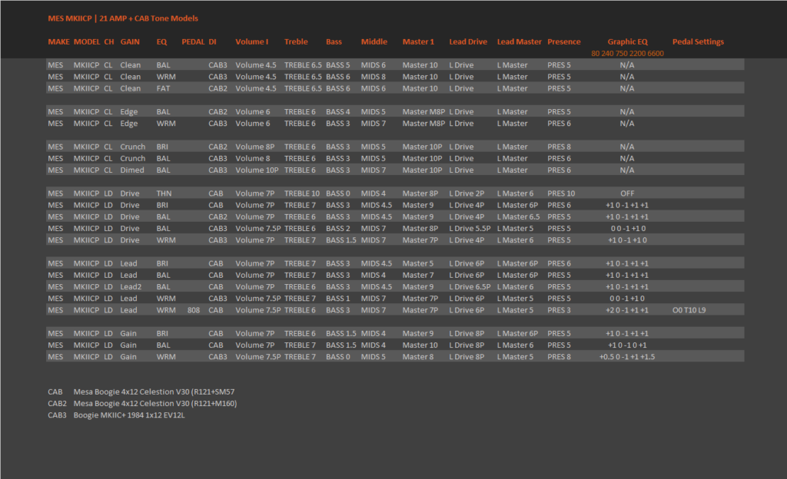Select the L Drive 5.5P cell
787x479 pixels.
click(x=470, y=229)
